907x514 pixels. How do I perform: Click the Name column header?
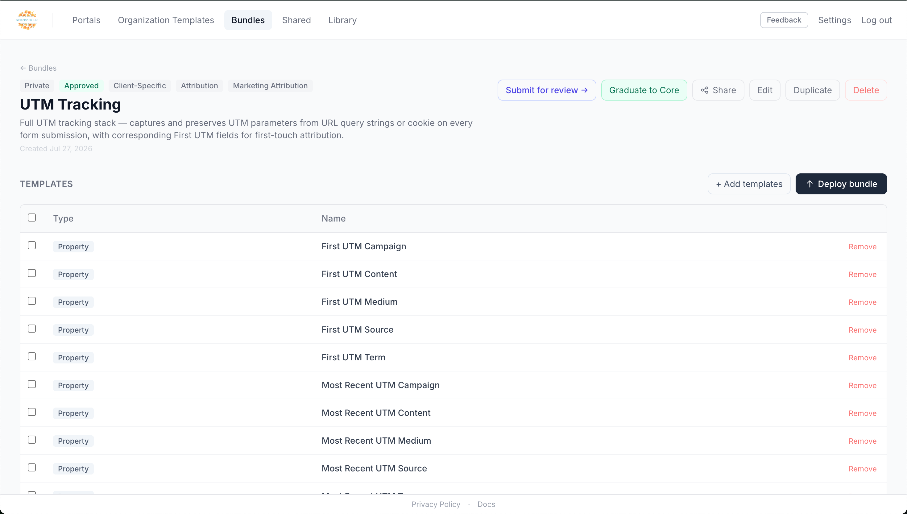[333, 218]
